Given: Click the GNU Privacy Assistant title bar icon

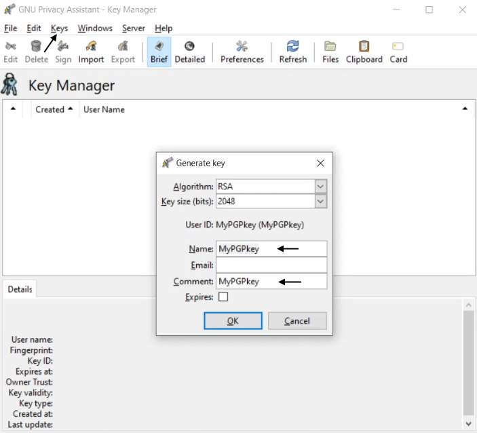Looking at the screenshot, I should pyautogui.click(x=9, y=9).
